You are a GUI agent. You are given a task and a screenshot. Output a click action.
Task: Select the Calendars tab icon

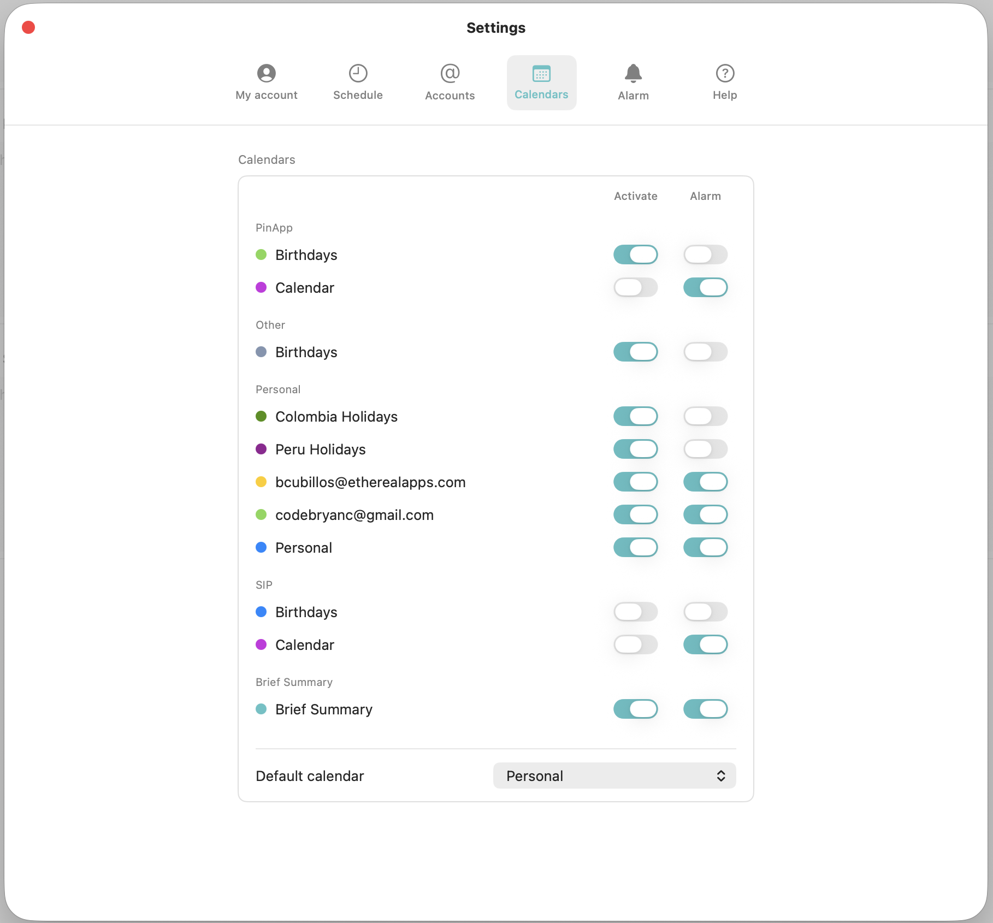coord(541,73)
